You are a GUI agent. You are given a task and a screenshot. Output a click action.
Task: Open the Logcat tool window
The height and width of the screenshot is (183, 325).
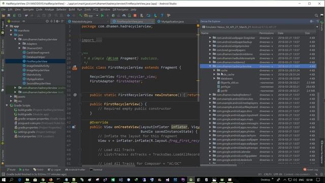click(x=54, y=169)
